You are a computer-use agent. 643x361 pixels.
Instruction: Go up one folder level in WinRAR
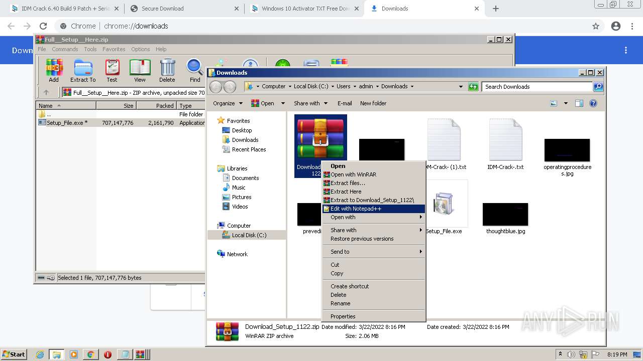[x=46, y=92]
